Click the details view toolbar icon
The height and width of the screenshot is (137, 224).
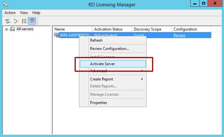pos(32,21)
